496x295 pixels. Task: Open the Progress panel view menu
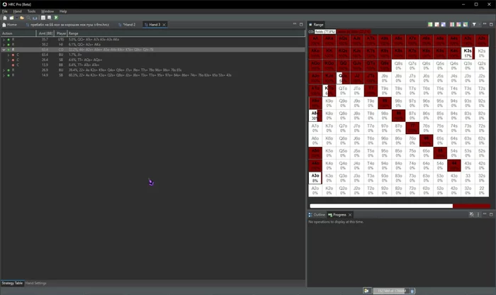coord(478,214)
